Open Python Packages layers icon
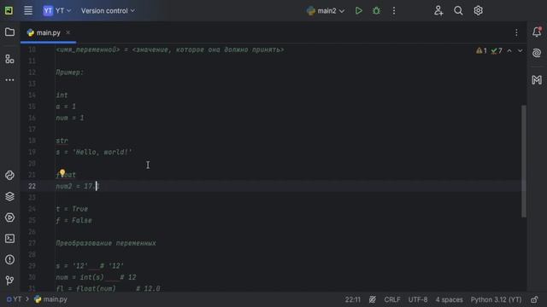Screen dimensions: 547x307 (9, 197)
